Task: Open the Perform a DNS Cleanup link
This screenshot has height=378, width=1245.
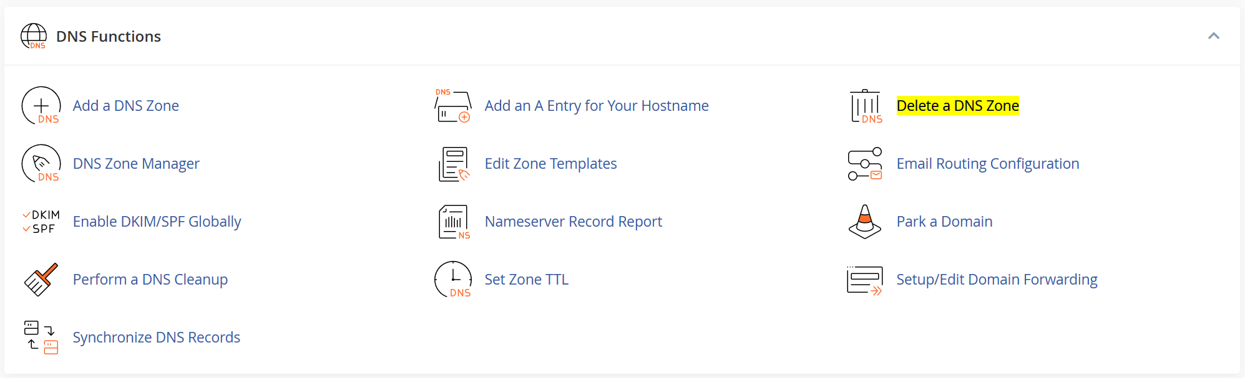Action: [x=150, y=280]
